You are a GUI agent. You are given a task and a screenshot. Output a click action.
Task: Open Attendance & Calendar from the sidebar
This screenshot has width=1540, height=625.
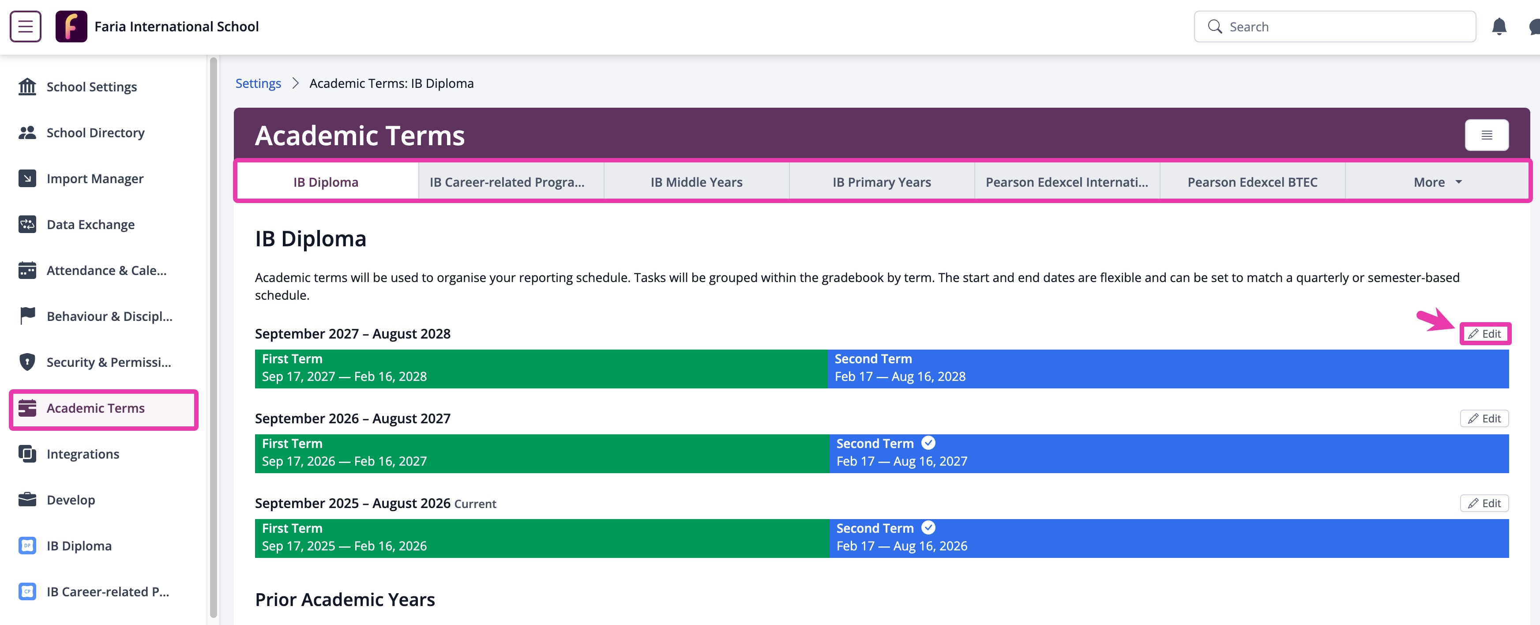pos(27,270)
